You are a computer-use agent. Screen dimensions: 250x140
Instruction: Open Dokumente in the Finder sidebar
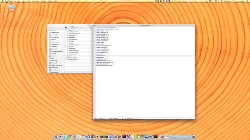(55, 44)
